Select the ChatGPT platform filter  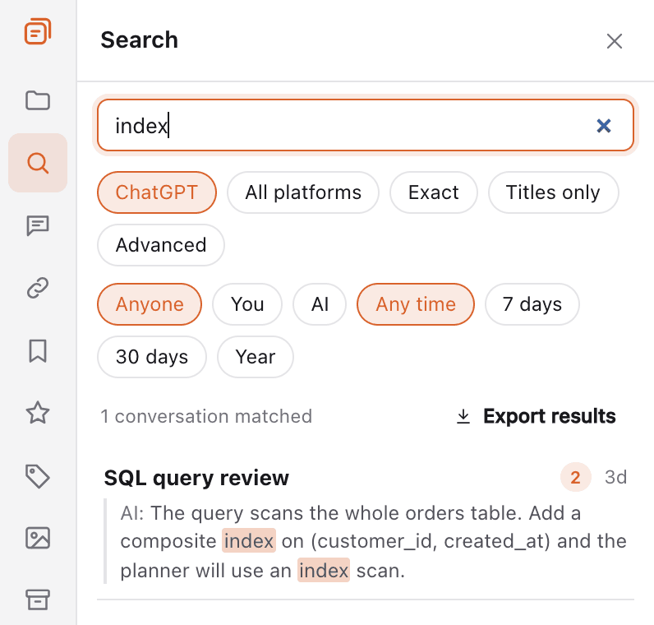(x=157, y=192)
